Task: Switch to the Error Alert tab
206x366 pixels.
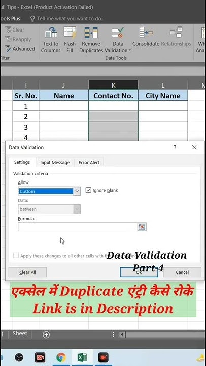Action: (x=89, y=163)
